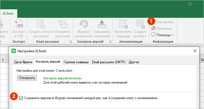Switch to Горячие клавиши tab
The width and height of the screenshot is (204, 109).
[x=76, y=62]
